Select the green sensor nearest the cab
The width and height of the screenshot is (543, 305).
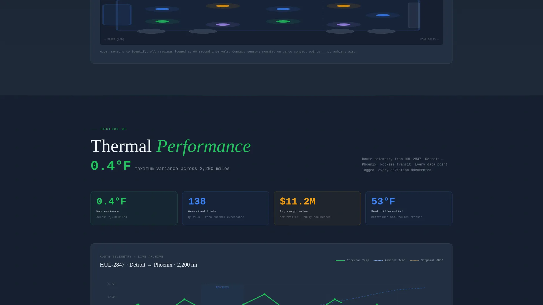point(162,21)
